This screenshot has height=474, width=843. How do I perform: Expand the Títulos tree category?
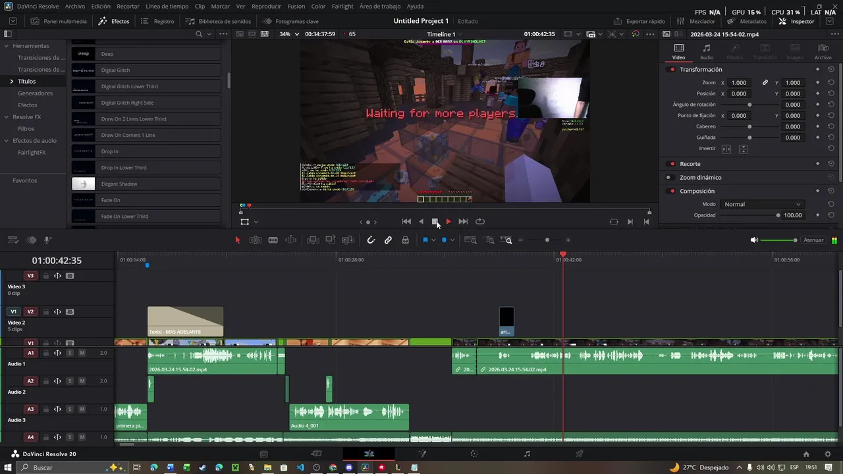[x=11, y=81]
